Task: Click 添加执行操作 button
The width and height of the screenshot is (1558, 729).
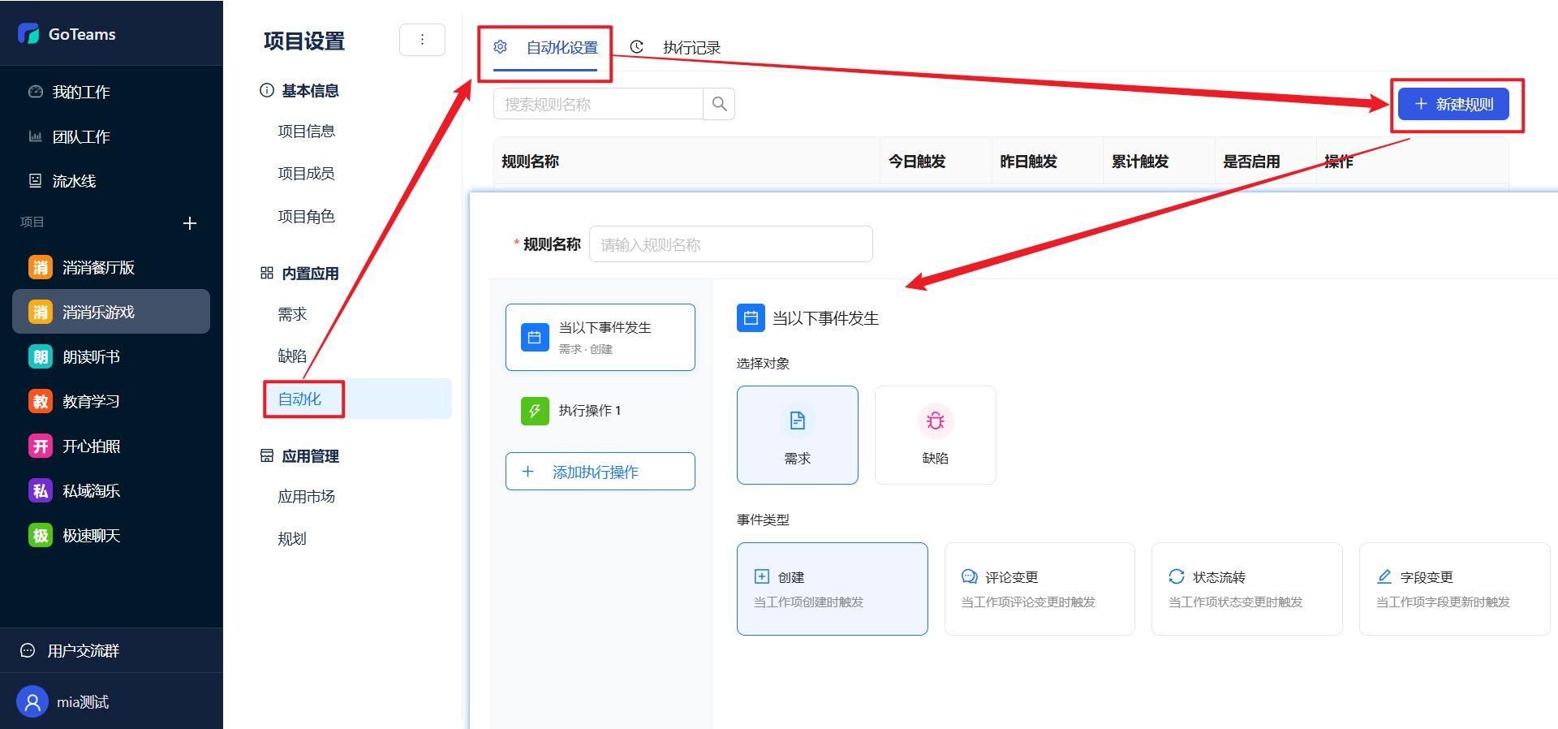Action: pyautogui.click(x=600, y=472)
